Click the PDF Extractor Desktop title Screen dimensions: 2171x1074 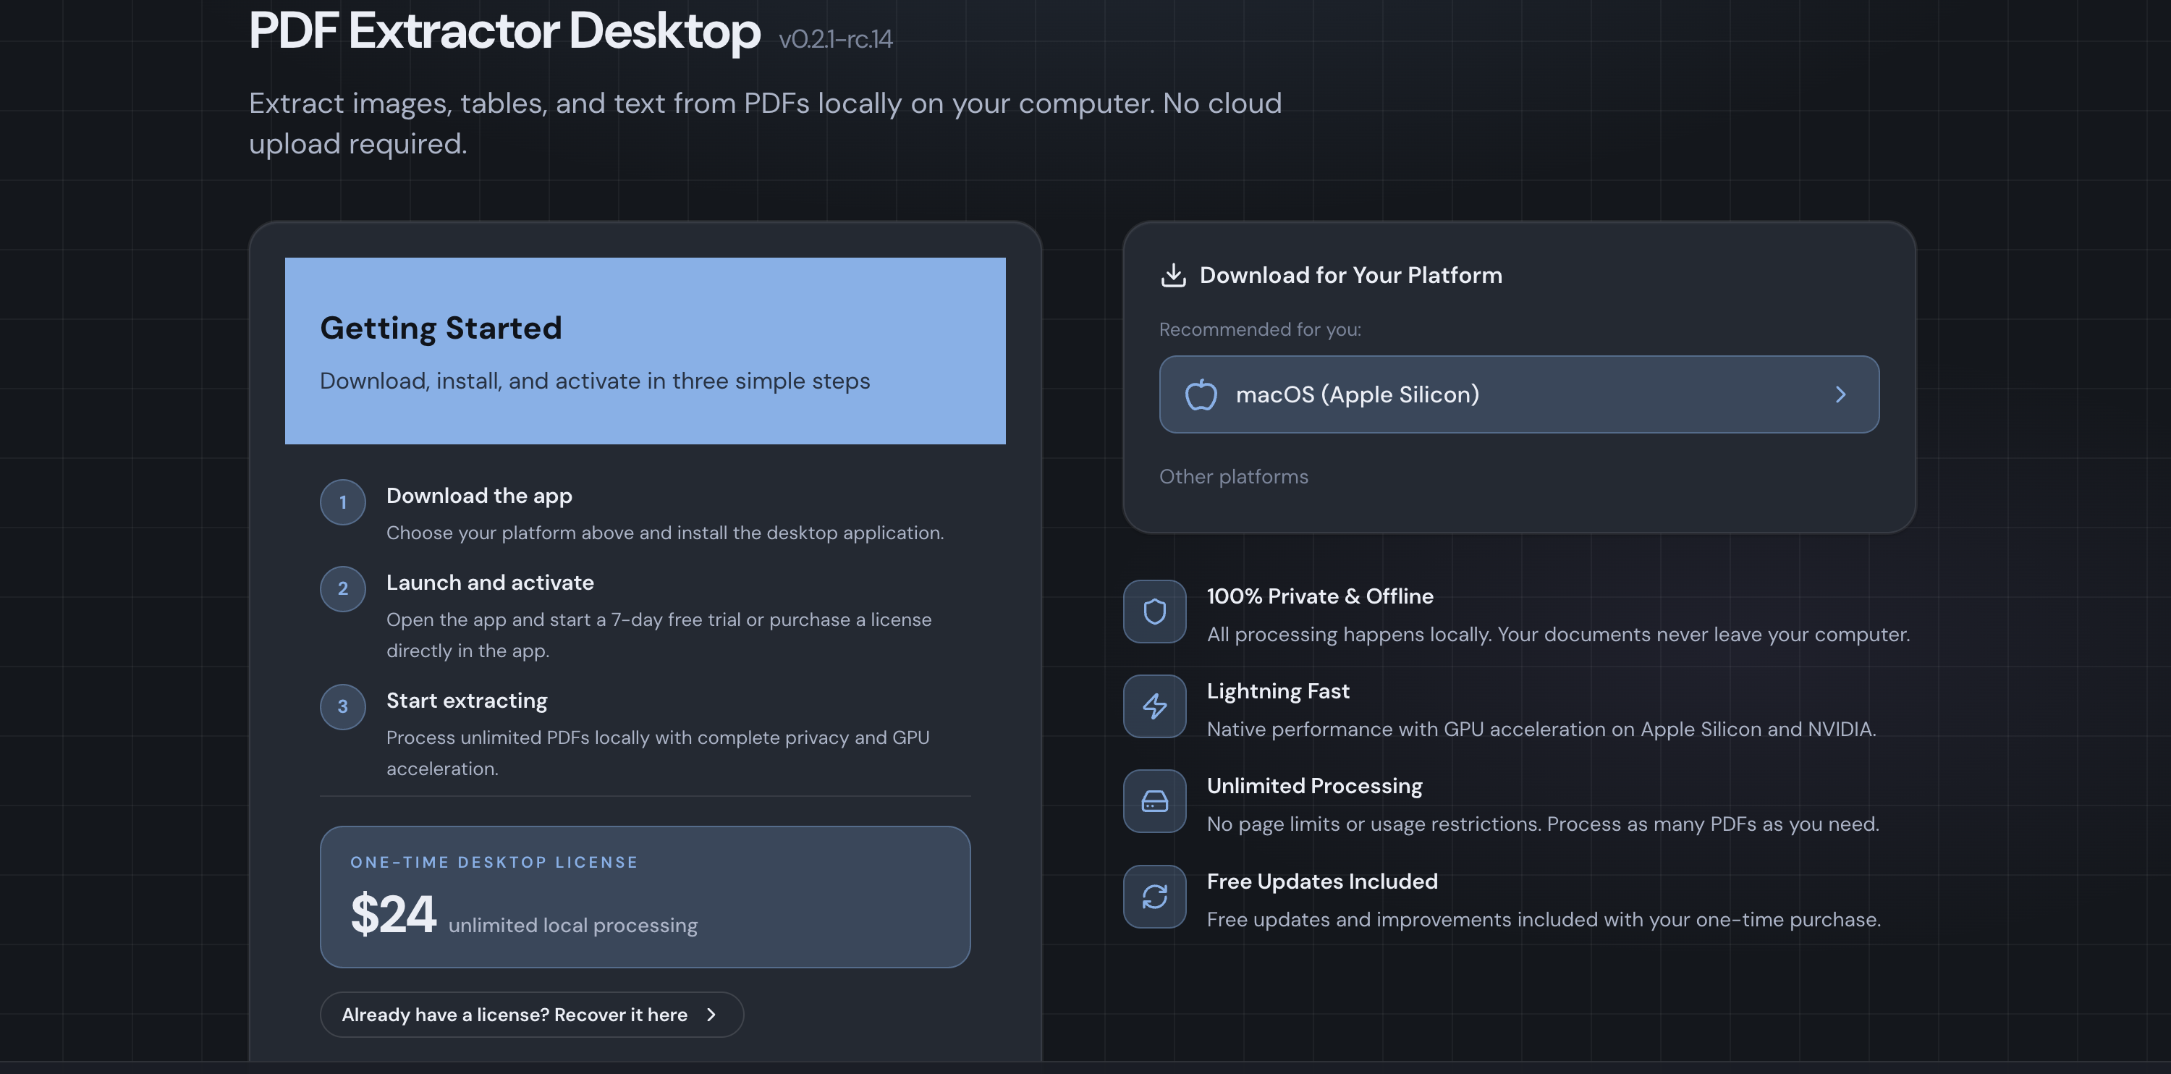pyautogui.click(x=505, y=31)
